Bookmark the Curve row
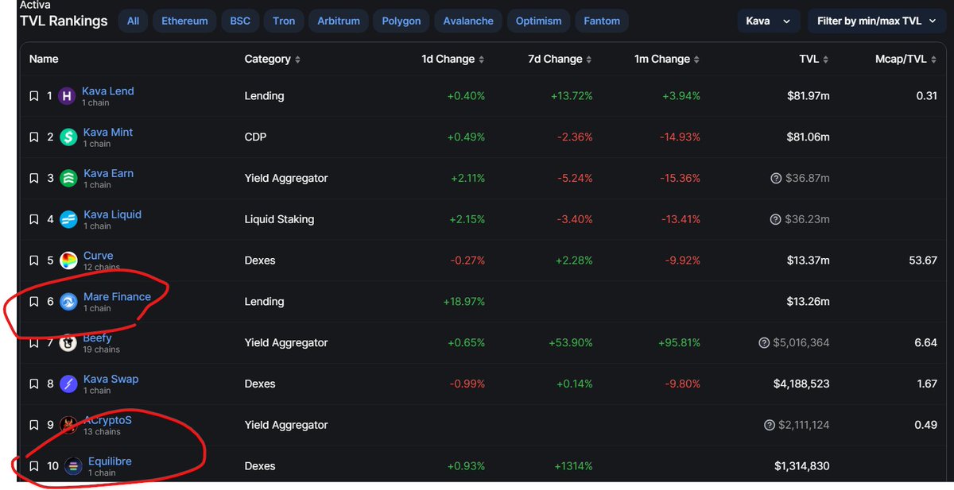This screenshot has width=954, height=490. (33, 260)
